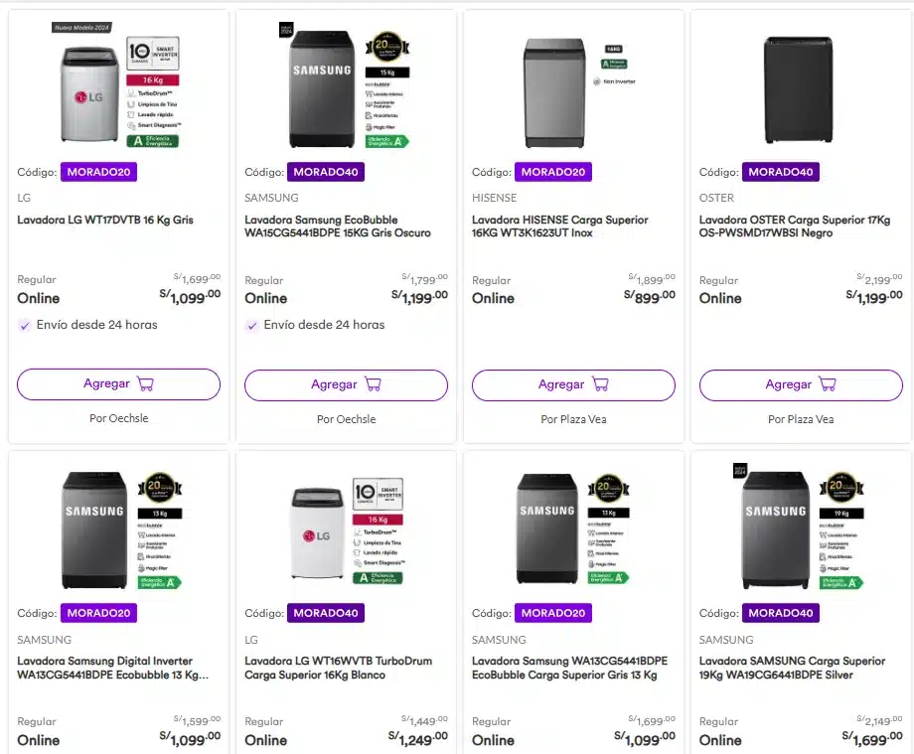Click the MORADO20 code badge on LG WT17DVTB
914x754 pixels.
(x=98, y=172)
